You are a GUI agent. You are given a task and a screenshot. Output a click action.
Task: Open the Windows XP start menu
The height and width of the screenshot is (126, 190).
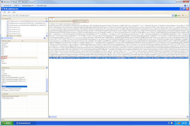tap(7, 123)
